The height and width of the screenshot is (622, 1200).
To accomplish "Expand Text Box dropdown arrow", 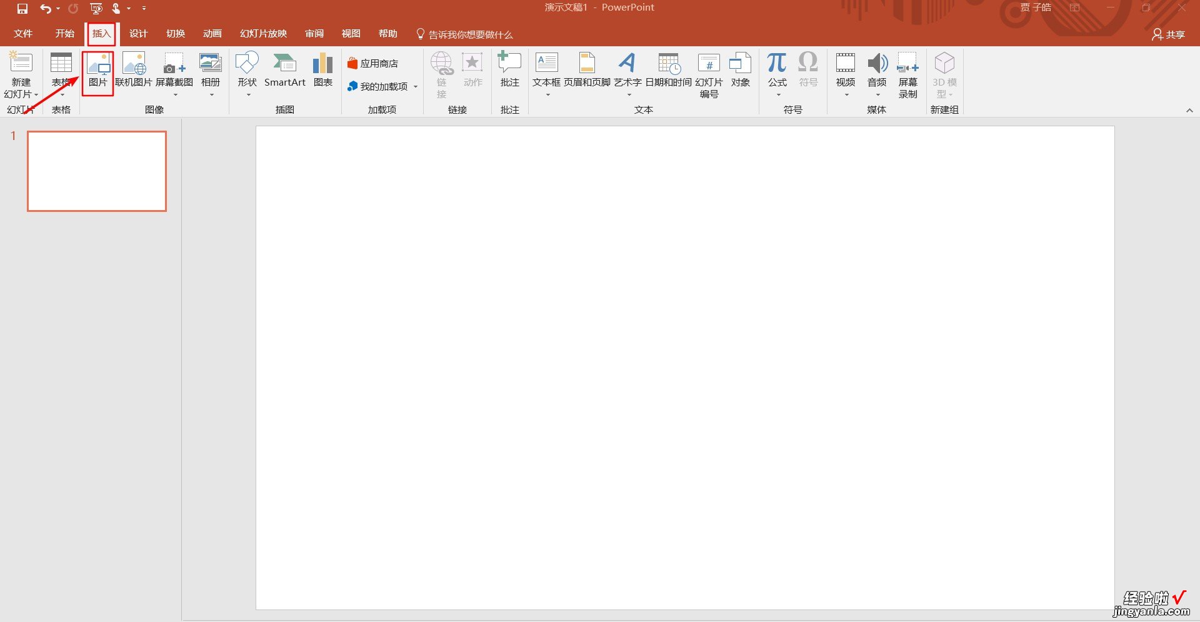I will pos(547,95).
